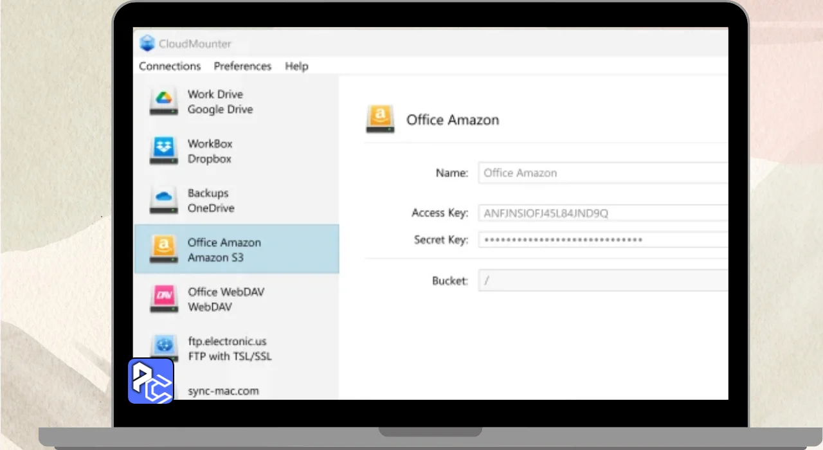Image resolution: width=823 pixels, height=450 pixels.
Task: Click the Bucket label
Action: (450, 281)
